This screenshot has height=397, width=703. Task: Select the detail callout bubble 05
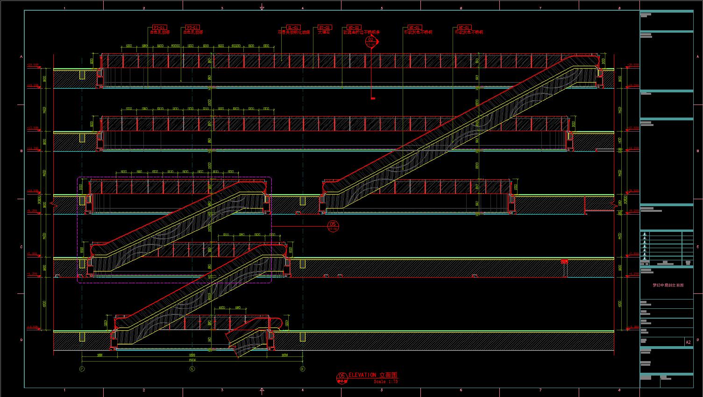pos(333,226)
